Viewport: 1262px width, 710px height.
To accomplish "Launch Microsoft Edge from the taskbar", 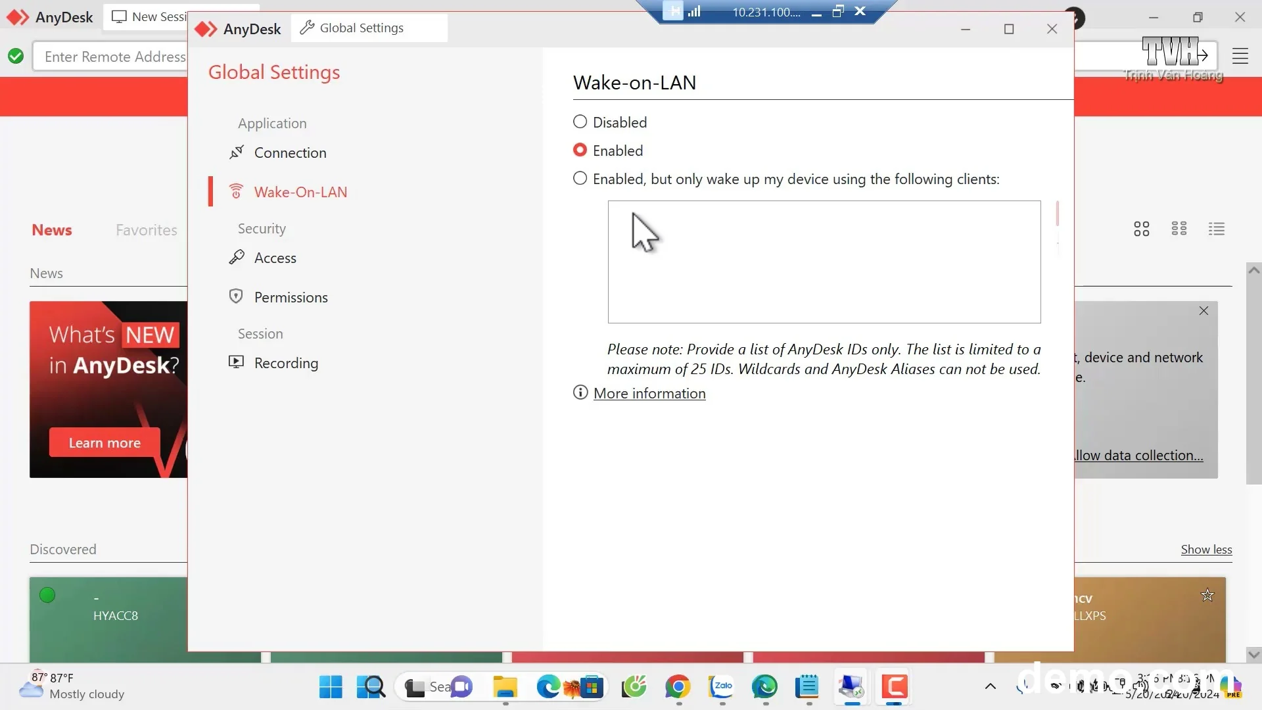I will [x=548, y=687].
